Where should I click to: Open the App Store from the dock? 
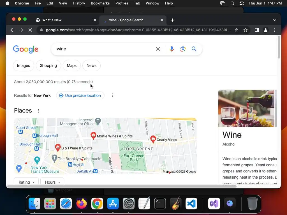[113, 204]
